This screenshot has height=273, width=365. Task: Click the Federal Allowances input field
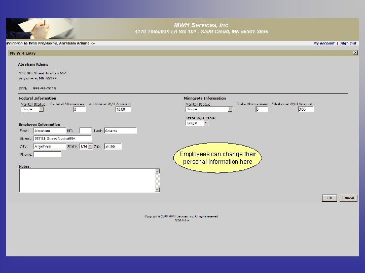(80, 109)
